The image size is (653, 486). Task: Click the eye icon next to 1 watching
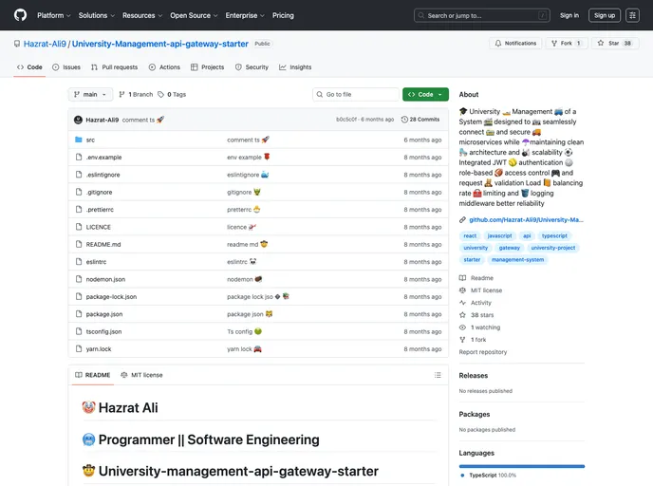(462, 327)
